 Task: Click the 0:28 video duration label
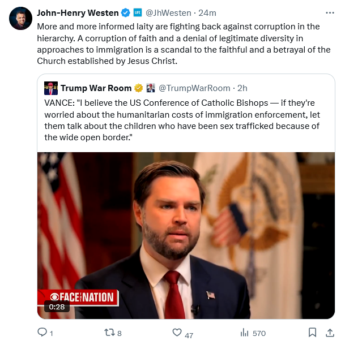[58, 307]
